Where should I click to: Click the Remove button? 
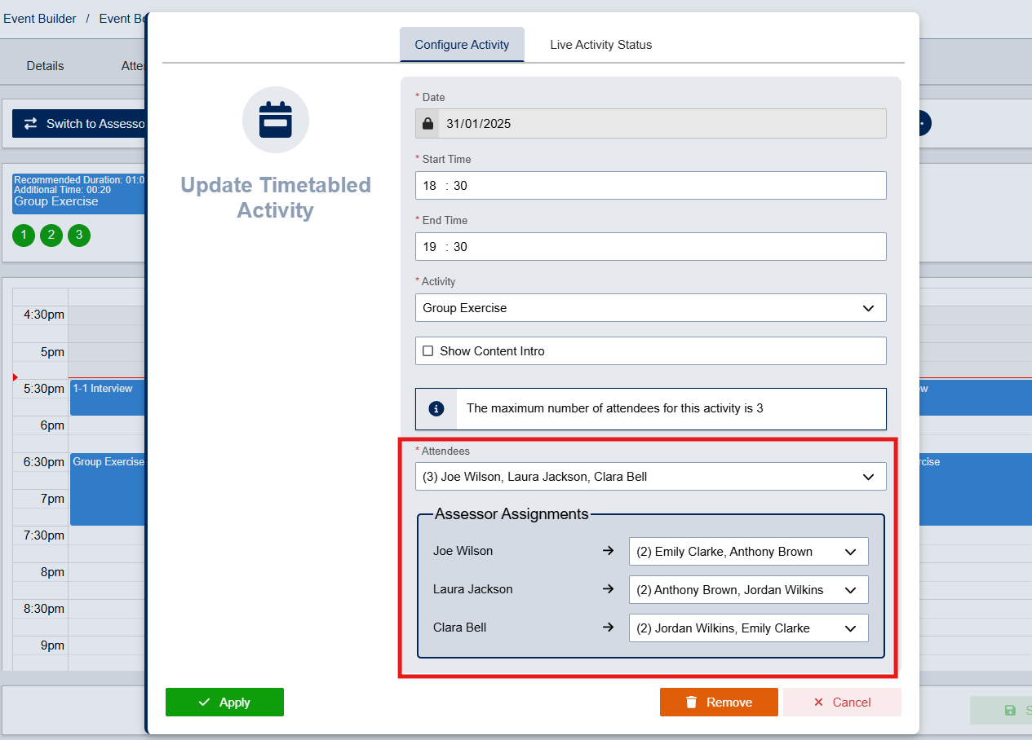(719, 703)
